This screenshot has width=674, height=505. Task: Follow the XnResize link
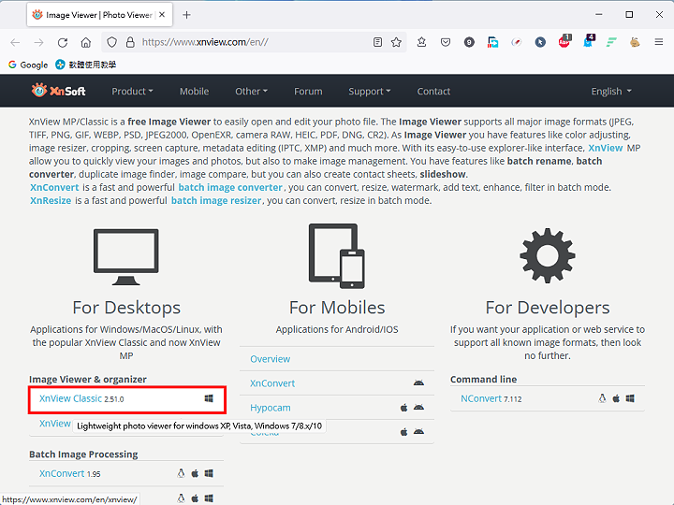click(x=51, y=200)
